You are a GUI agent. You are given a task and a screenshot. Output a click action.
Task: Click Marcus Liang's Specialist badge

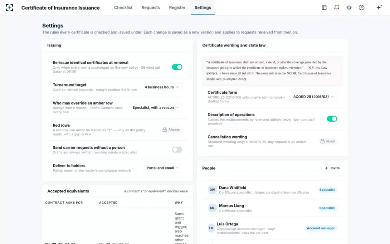pyautogui.click(x=327, y=208)
